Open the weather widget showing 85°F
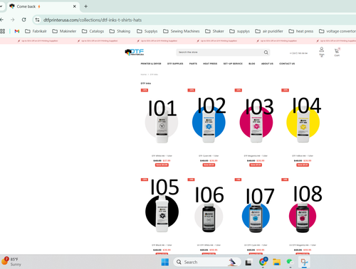Image resolution: width=356 pixels, height=269 pixels. point(11,262)
